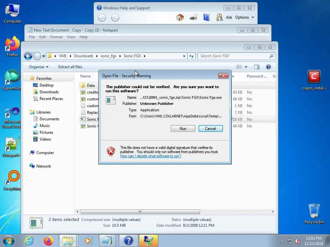This screenshot has height=247, width=330.
Task: Open the Music library
Action: [x=44, y=126]
